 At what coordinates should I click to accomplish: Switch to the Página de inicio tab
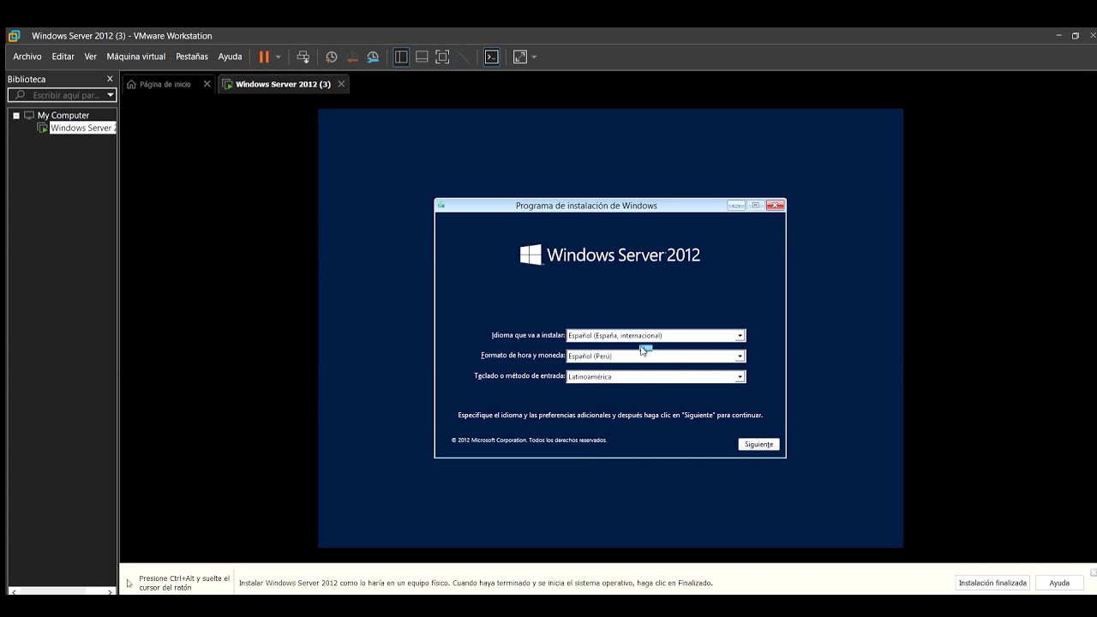pos(165,84)
